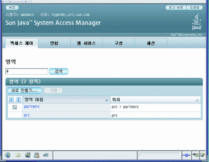
Task: Open the Address Book icon in status bar
Action: 37,155
